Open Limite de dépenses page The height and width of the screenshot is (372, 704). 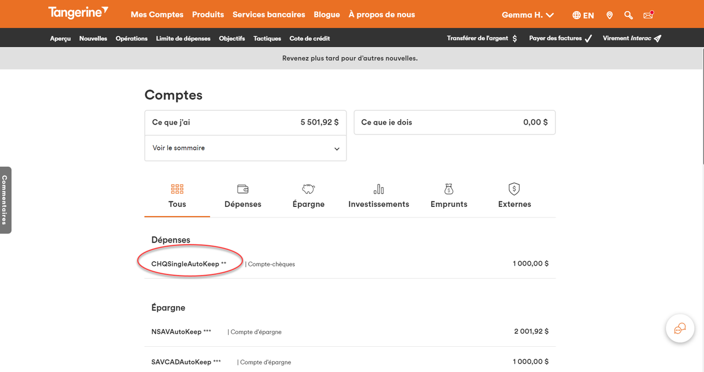point(183,38)
